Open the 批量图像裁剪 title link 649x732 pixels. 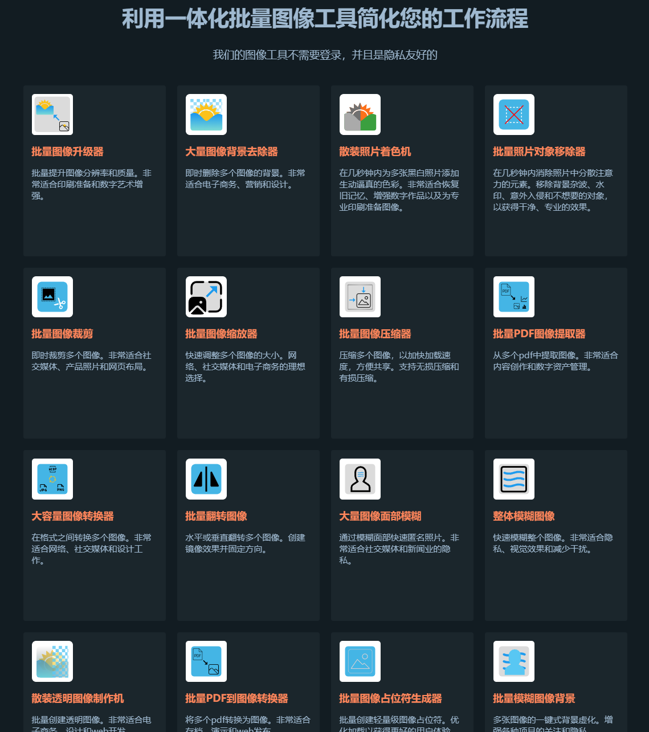pyautogui.click(x=63, y=334)
